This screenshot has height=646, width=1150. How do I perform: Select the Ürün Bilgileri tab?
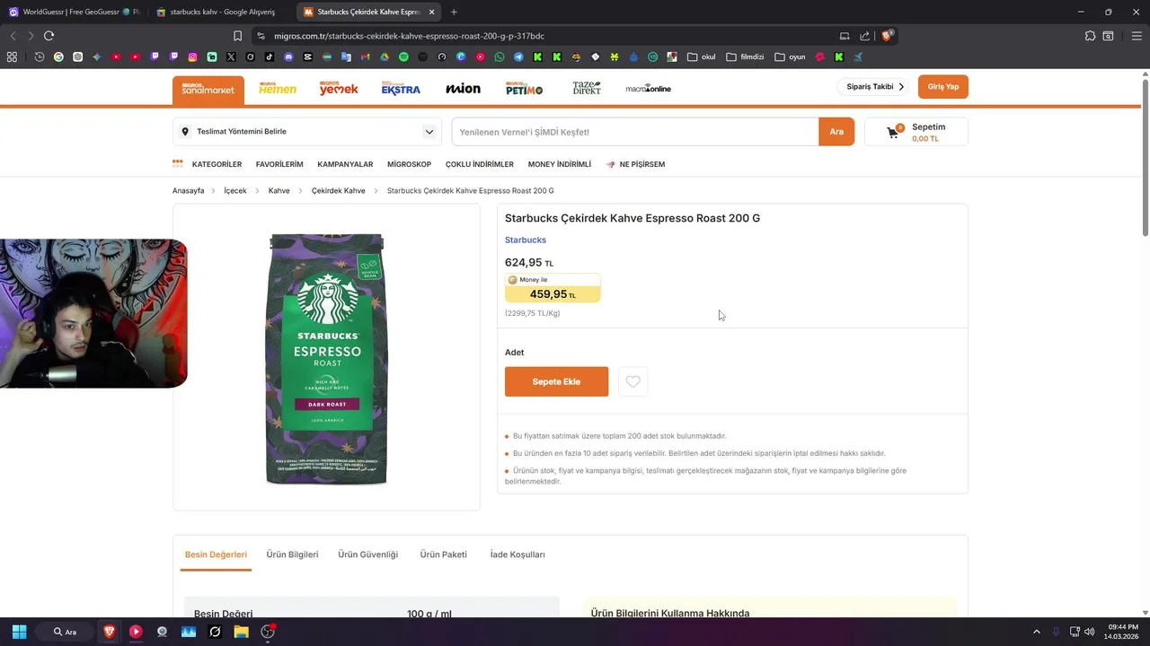[x=292, y=554]
